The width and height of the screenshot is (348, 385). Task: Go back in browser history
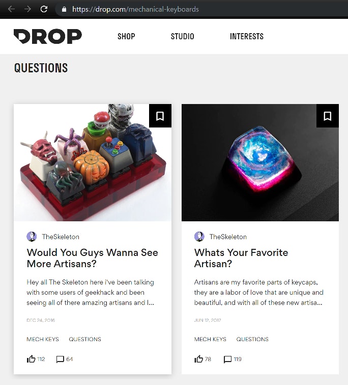(12, 9)
